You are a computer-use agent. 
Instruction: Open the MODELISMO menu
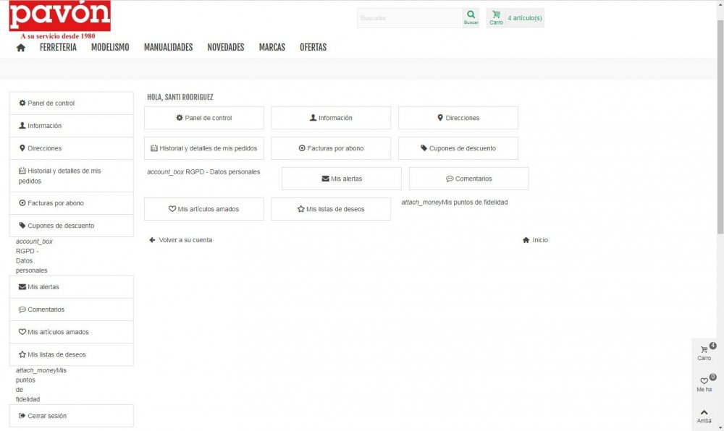pyautogui.click(x=110, y=47)
